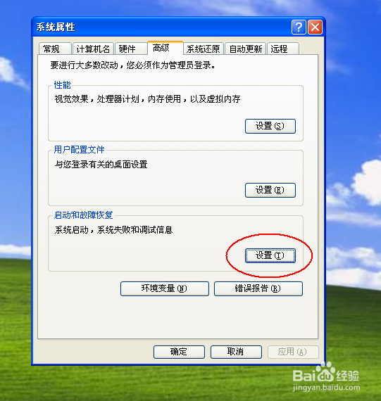This screenshot has width=381, height=401.
Task: Open 用户配置文件 settings via 设置(E)
Action: click(270, 190)
